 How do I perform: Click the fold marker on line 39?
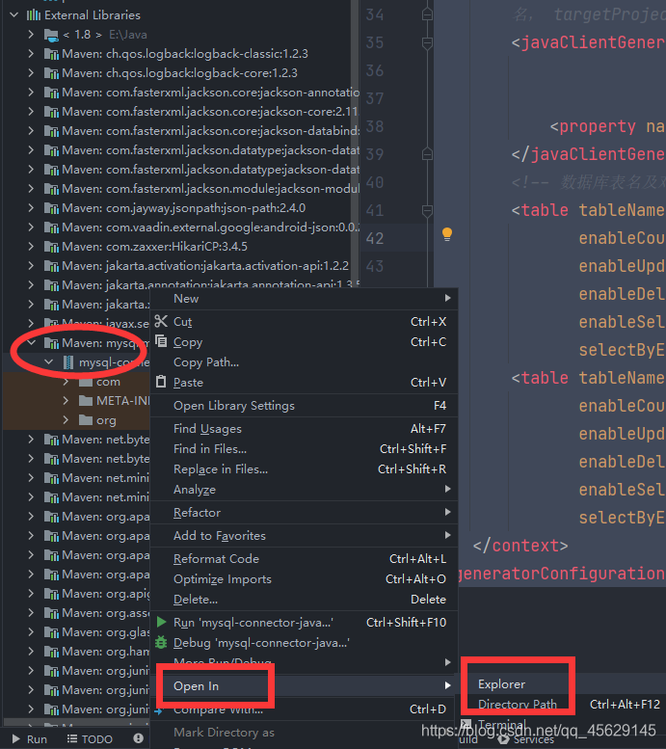428,154
